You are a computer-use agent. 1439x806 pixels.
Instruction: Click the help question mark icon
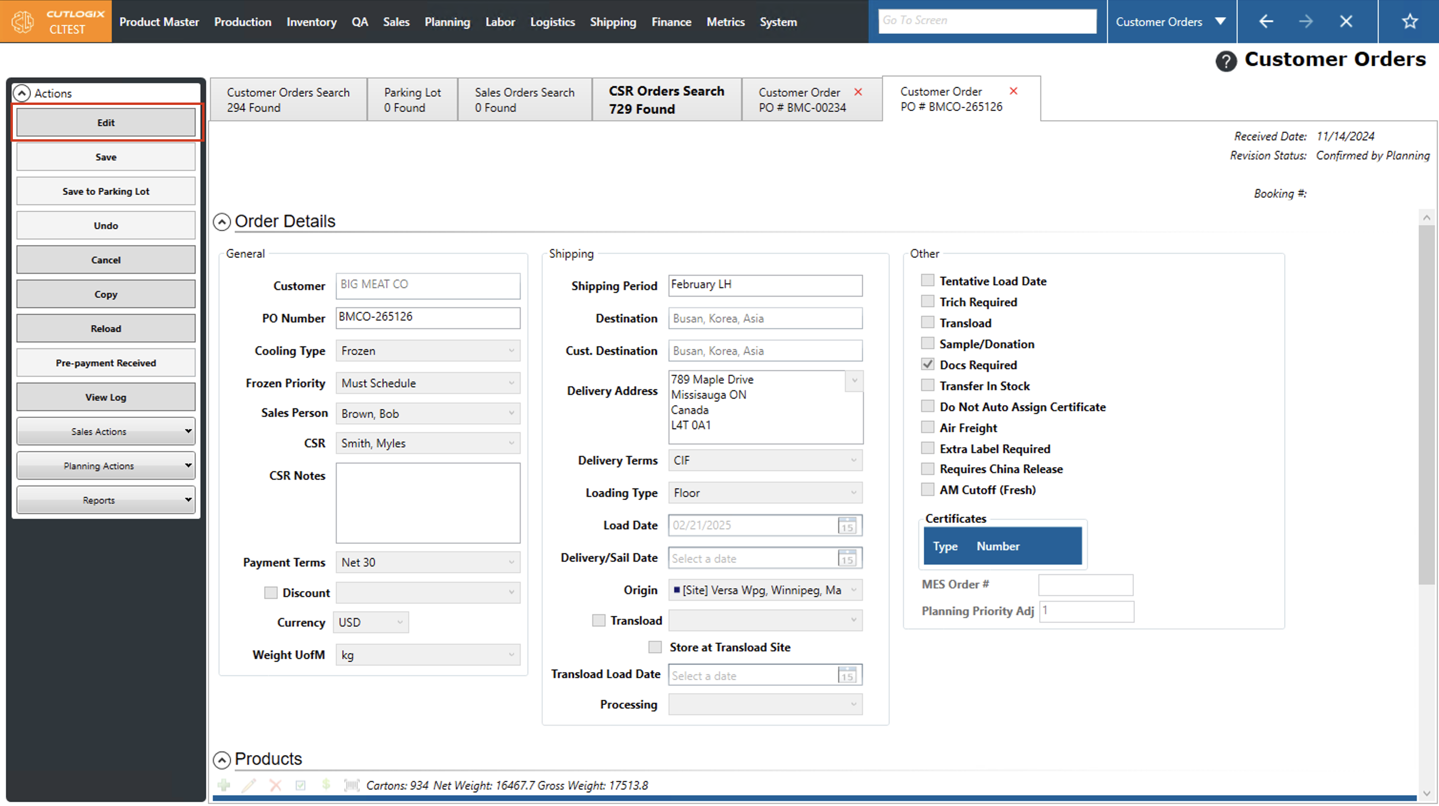click(x=1225, y=61)
